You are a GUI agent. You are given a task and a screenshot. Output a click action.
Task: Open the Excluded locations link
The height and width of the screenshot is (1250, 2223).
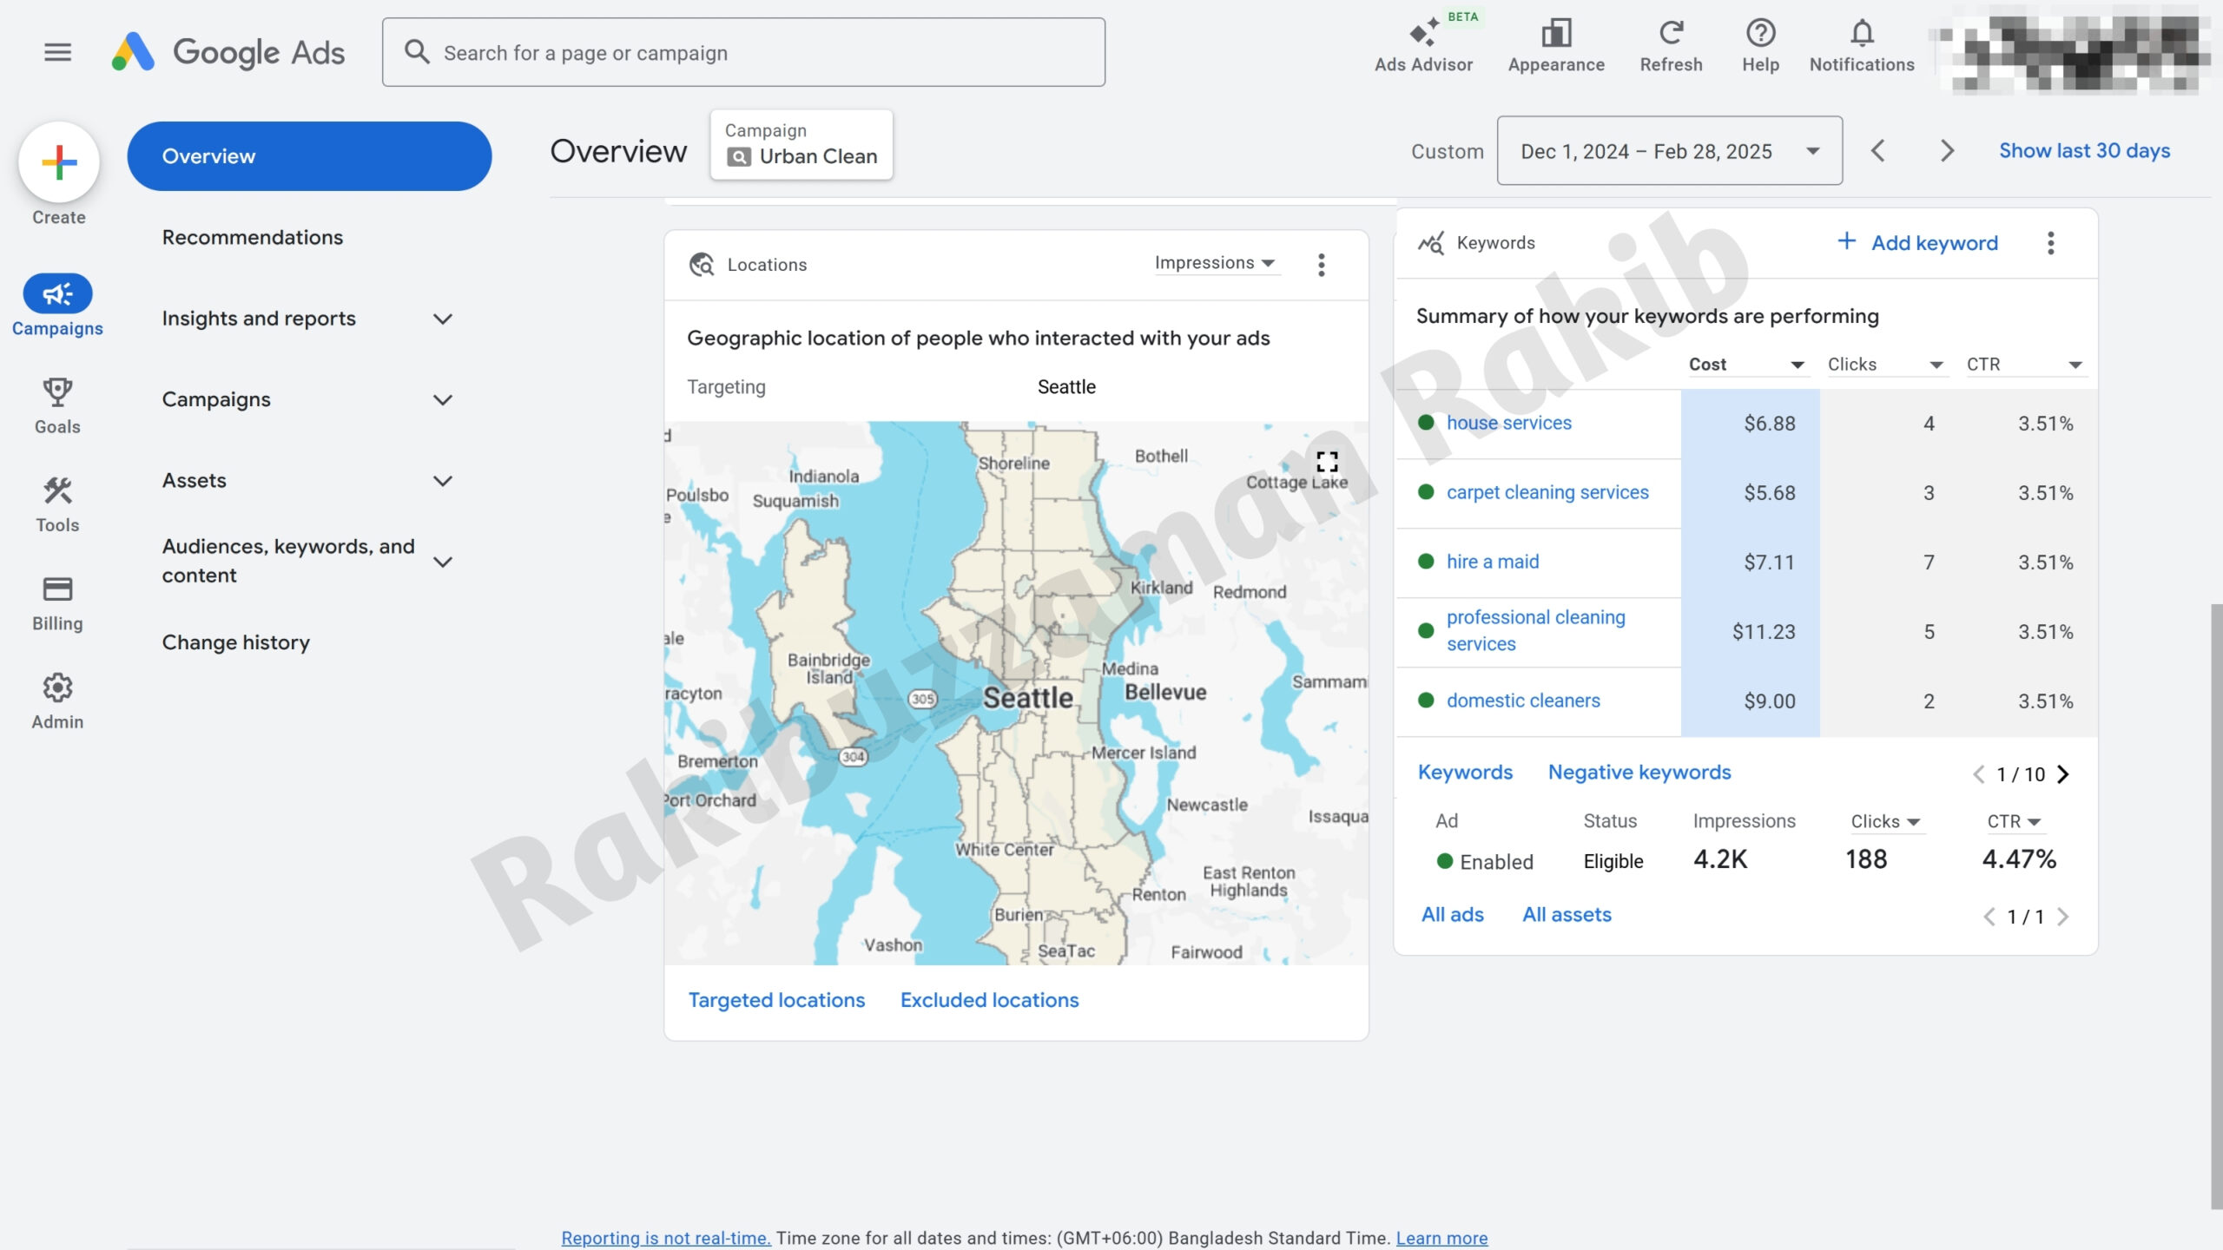989,1000
